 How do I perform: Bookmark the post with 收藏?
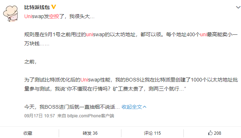[28, 133]
